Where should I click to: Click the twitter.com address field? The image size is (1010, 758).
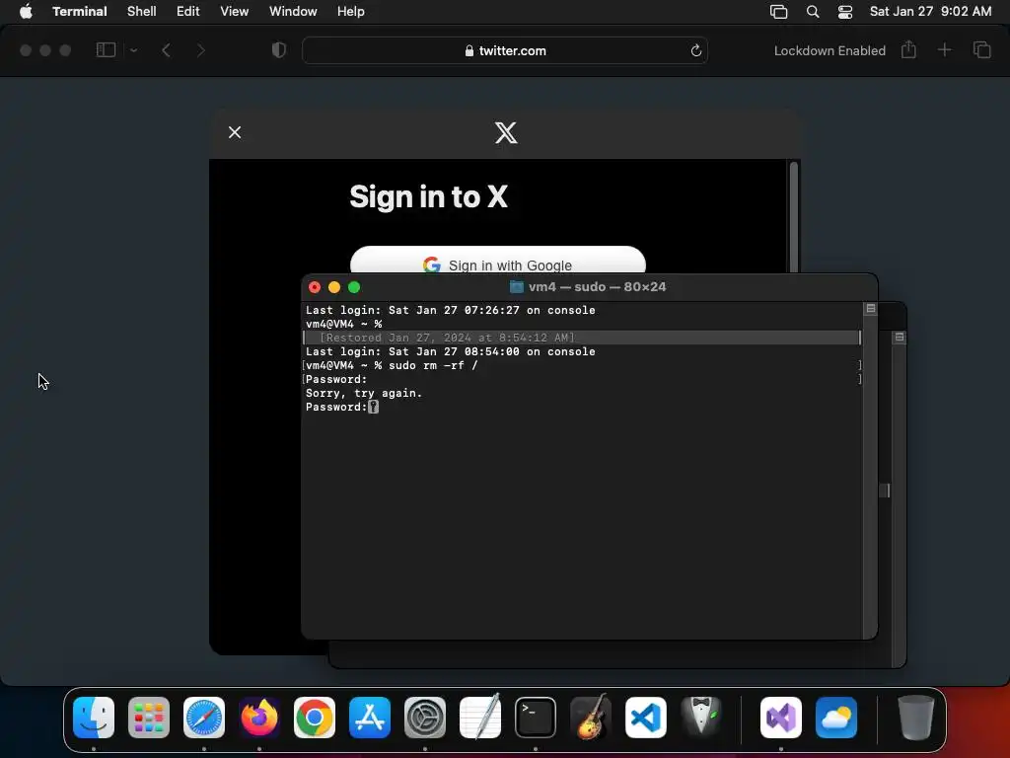(505, 50)
